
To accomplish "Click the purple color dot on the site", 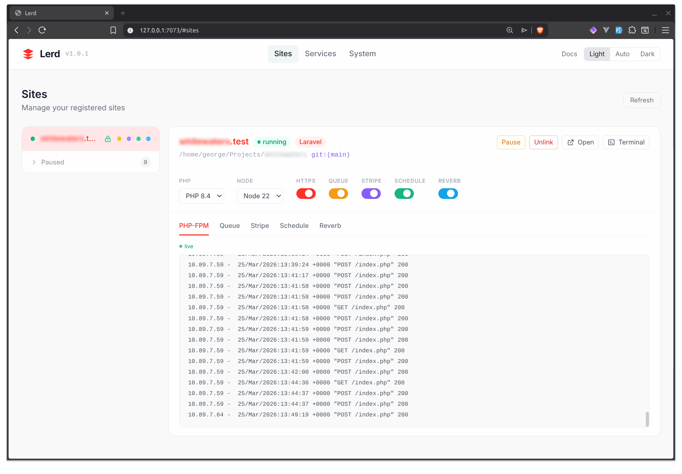I will pos(129,139).
